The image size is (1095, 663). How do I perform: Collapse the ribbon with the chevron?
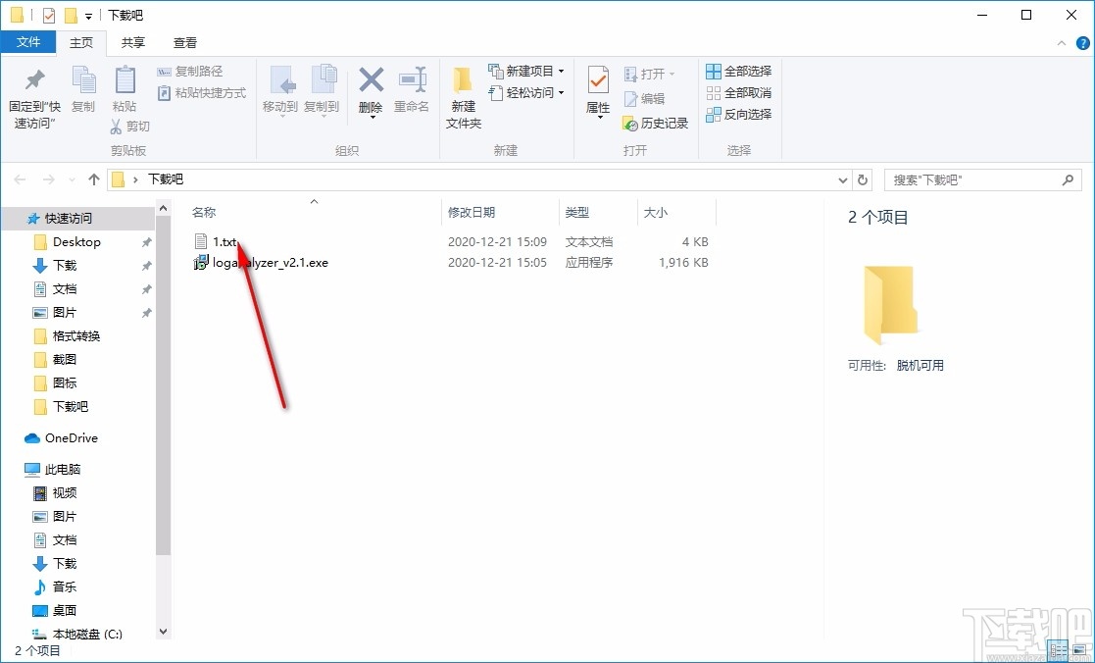(1061, 42)
